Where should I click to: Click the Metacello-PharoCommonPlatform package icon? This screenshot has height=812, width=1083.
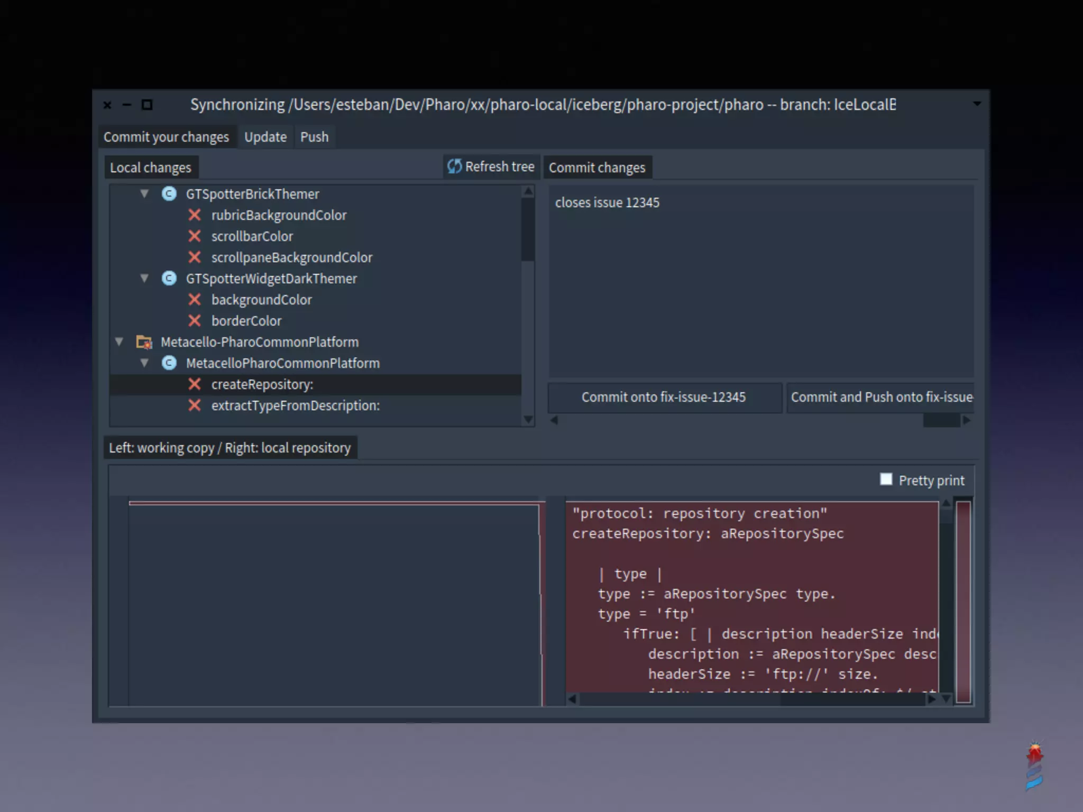(144, 342)
